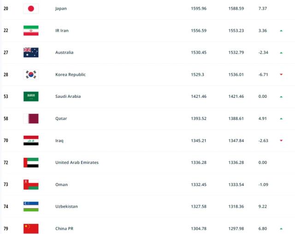Viewport: 295px width, 234px height.
Task: Open the Saudi Arabia team name link
Action: 68,96
